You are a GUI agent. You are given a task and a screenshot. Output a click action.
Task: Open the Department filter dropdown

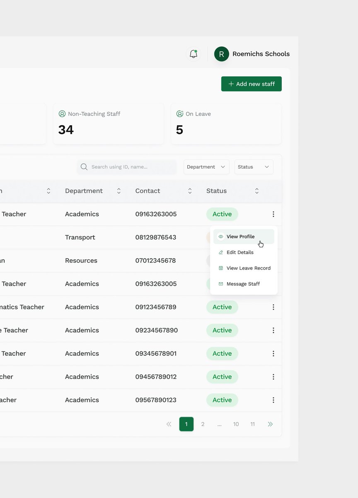(206, 167)
